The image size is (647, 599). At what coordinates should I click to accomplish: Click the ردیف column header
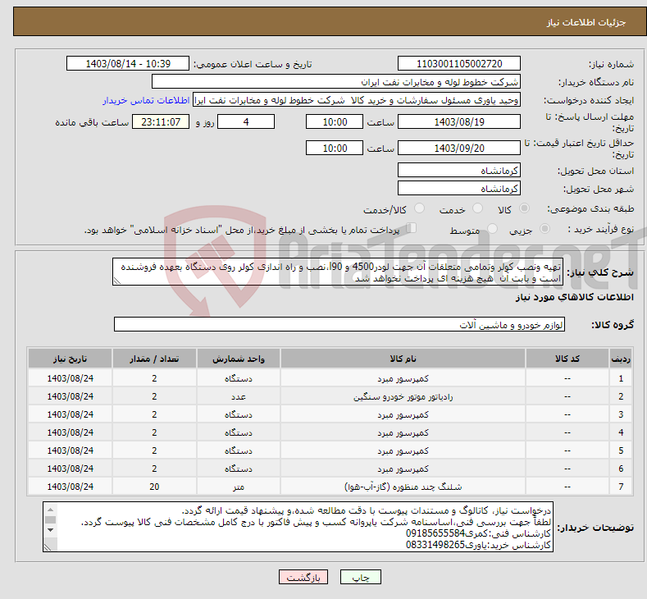click(x=621, y=359)
